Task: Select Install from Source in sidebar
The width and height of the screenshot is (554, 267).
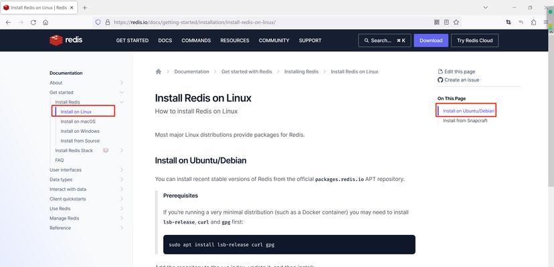Action: click(x=80, y=141)
